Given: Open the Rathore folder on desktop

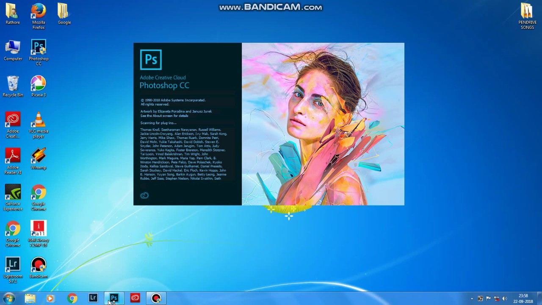Looking at the screenshot, I should [13, 14].
